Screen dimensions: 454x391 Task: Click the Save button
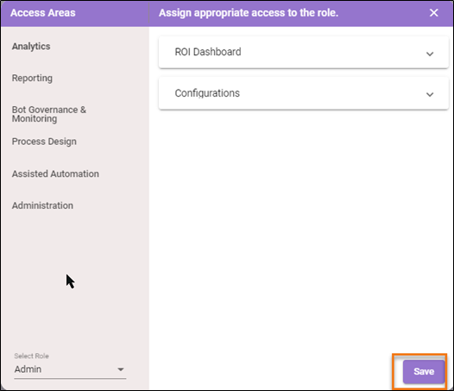coord(424,372)
